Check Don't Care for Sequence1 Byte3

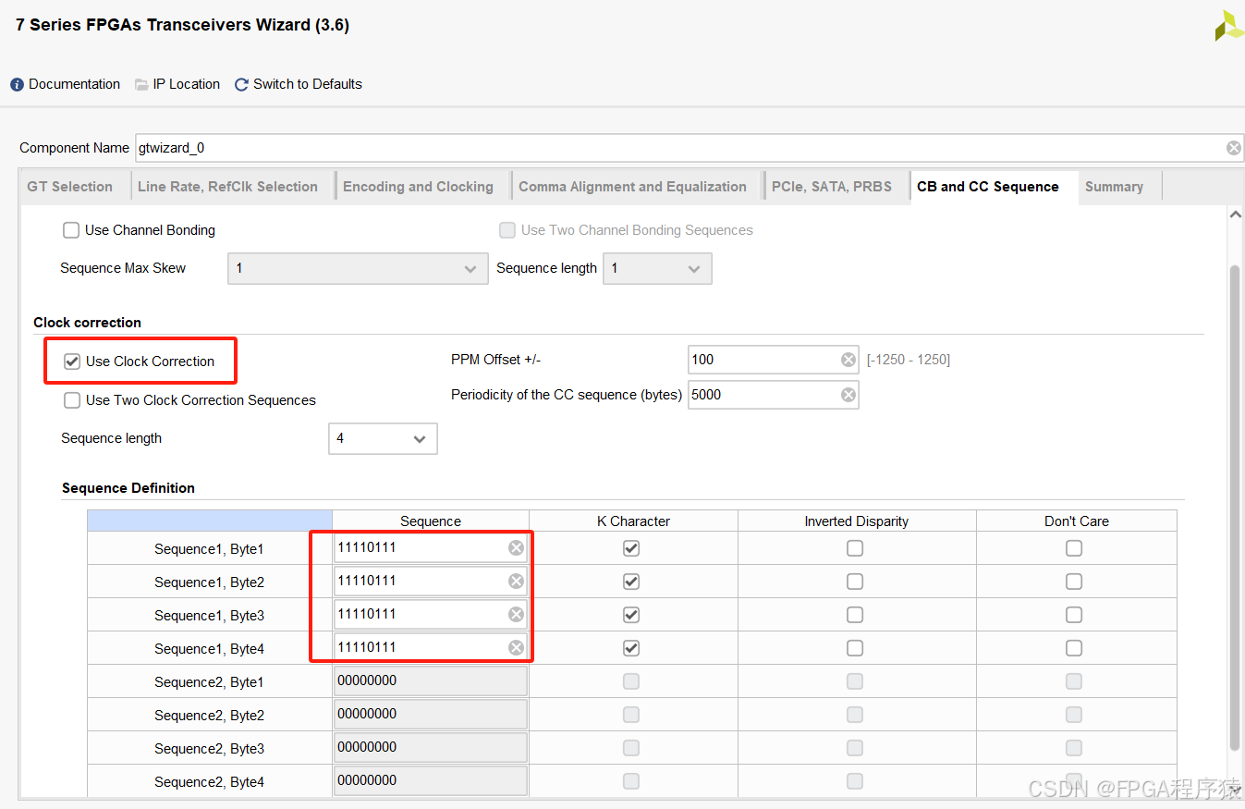point(1074,615)
